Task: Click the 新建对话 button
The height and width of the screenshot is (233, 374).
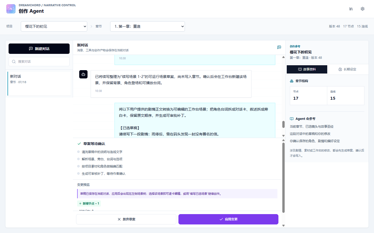Action: [x=39, y=49]
